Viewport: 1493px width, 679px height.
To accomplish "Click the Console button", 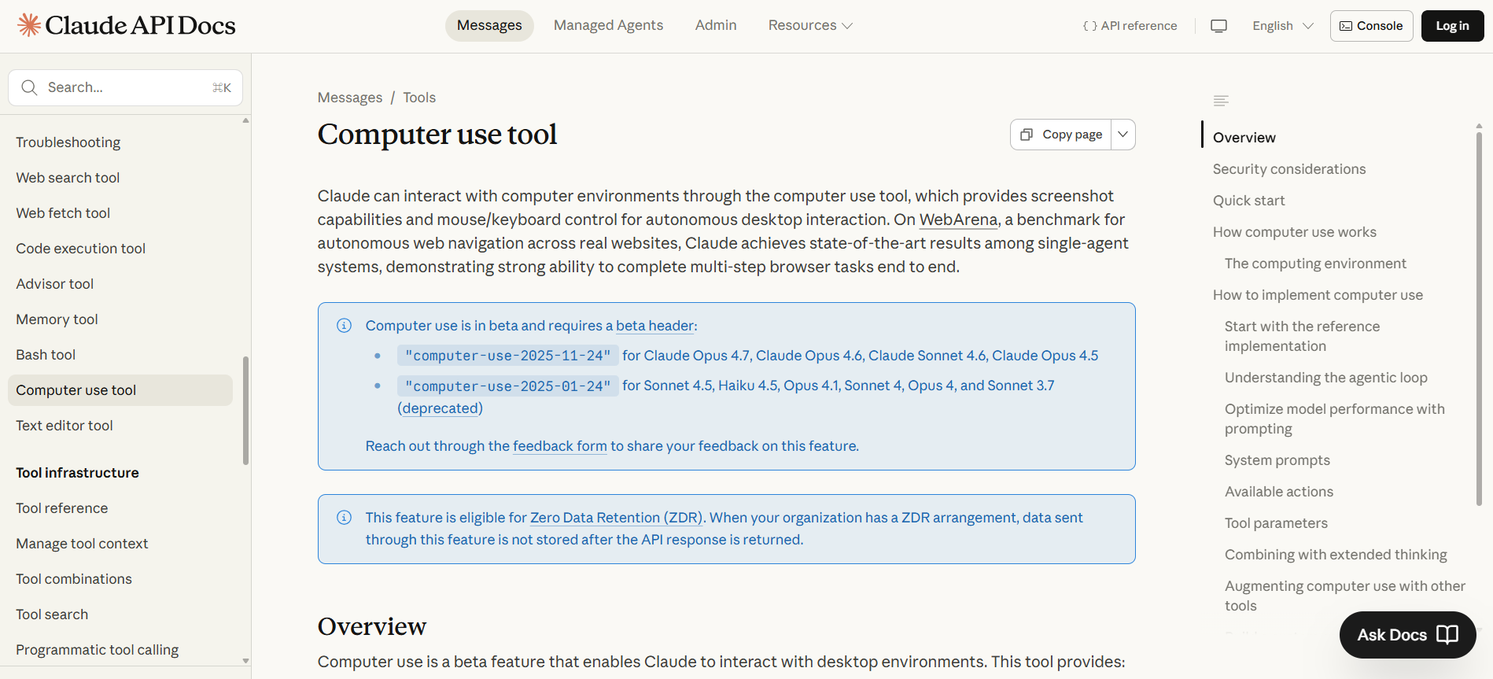I will click(x=1371, y=26).
